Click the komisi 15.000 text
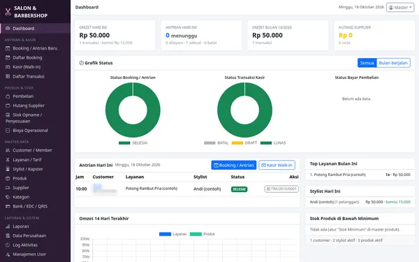Viewport: 419px width, 262px height. (x=398, y=202)
